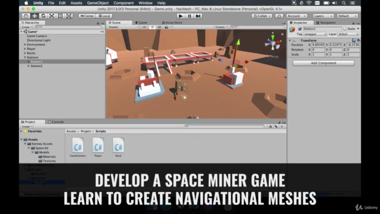Open Hierarchy Create menu button
Viewport: 380px width, 214px height.
point(27,27)
